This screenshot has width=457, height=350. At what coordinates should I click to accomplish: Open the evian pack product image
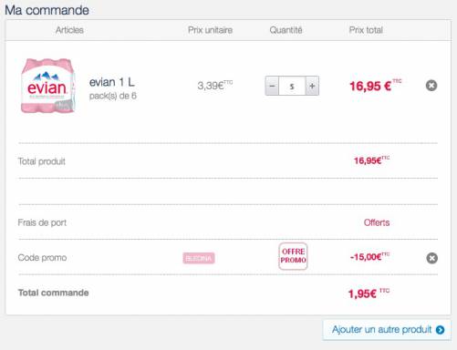pyautogui.click(x=47, y=86)
